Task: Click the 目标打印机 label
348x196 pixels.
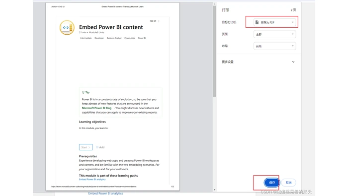Action: [229, 22]
